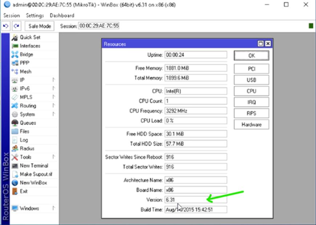Open the Radius icon
316x225 pixels.
[15, 149]
